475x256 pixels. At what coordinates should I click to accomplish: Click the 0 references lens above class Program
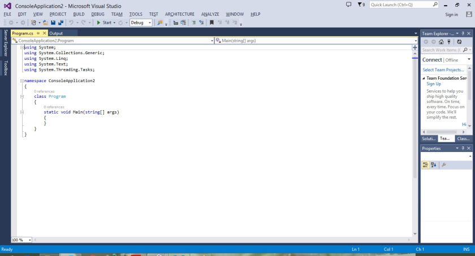click(44, 92)
